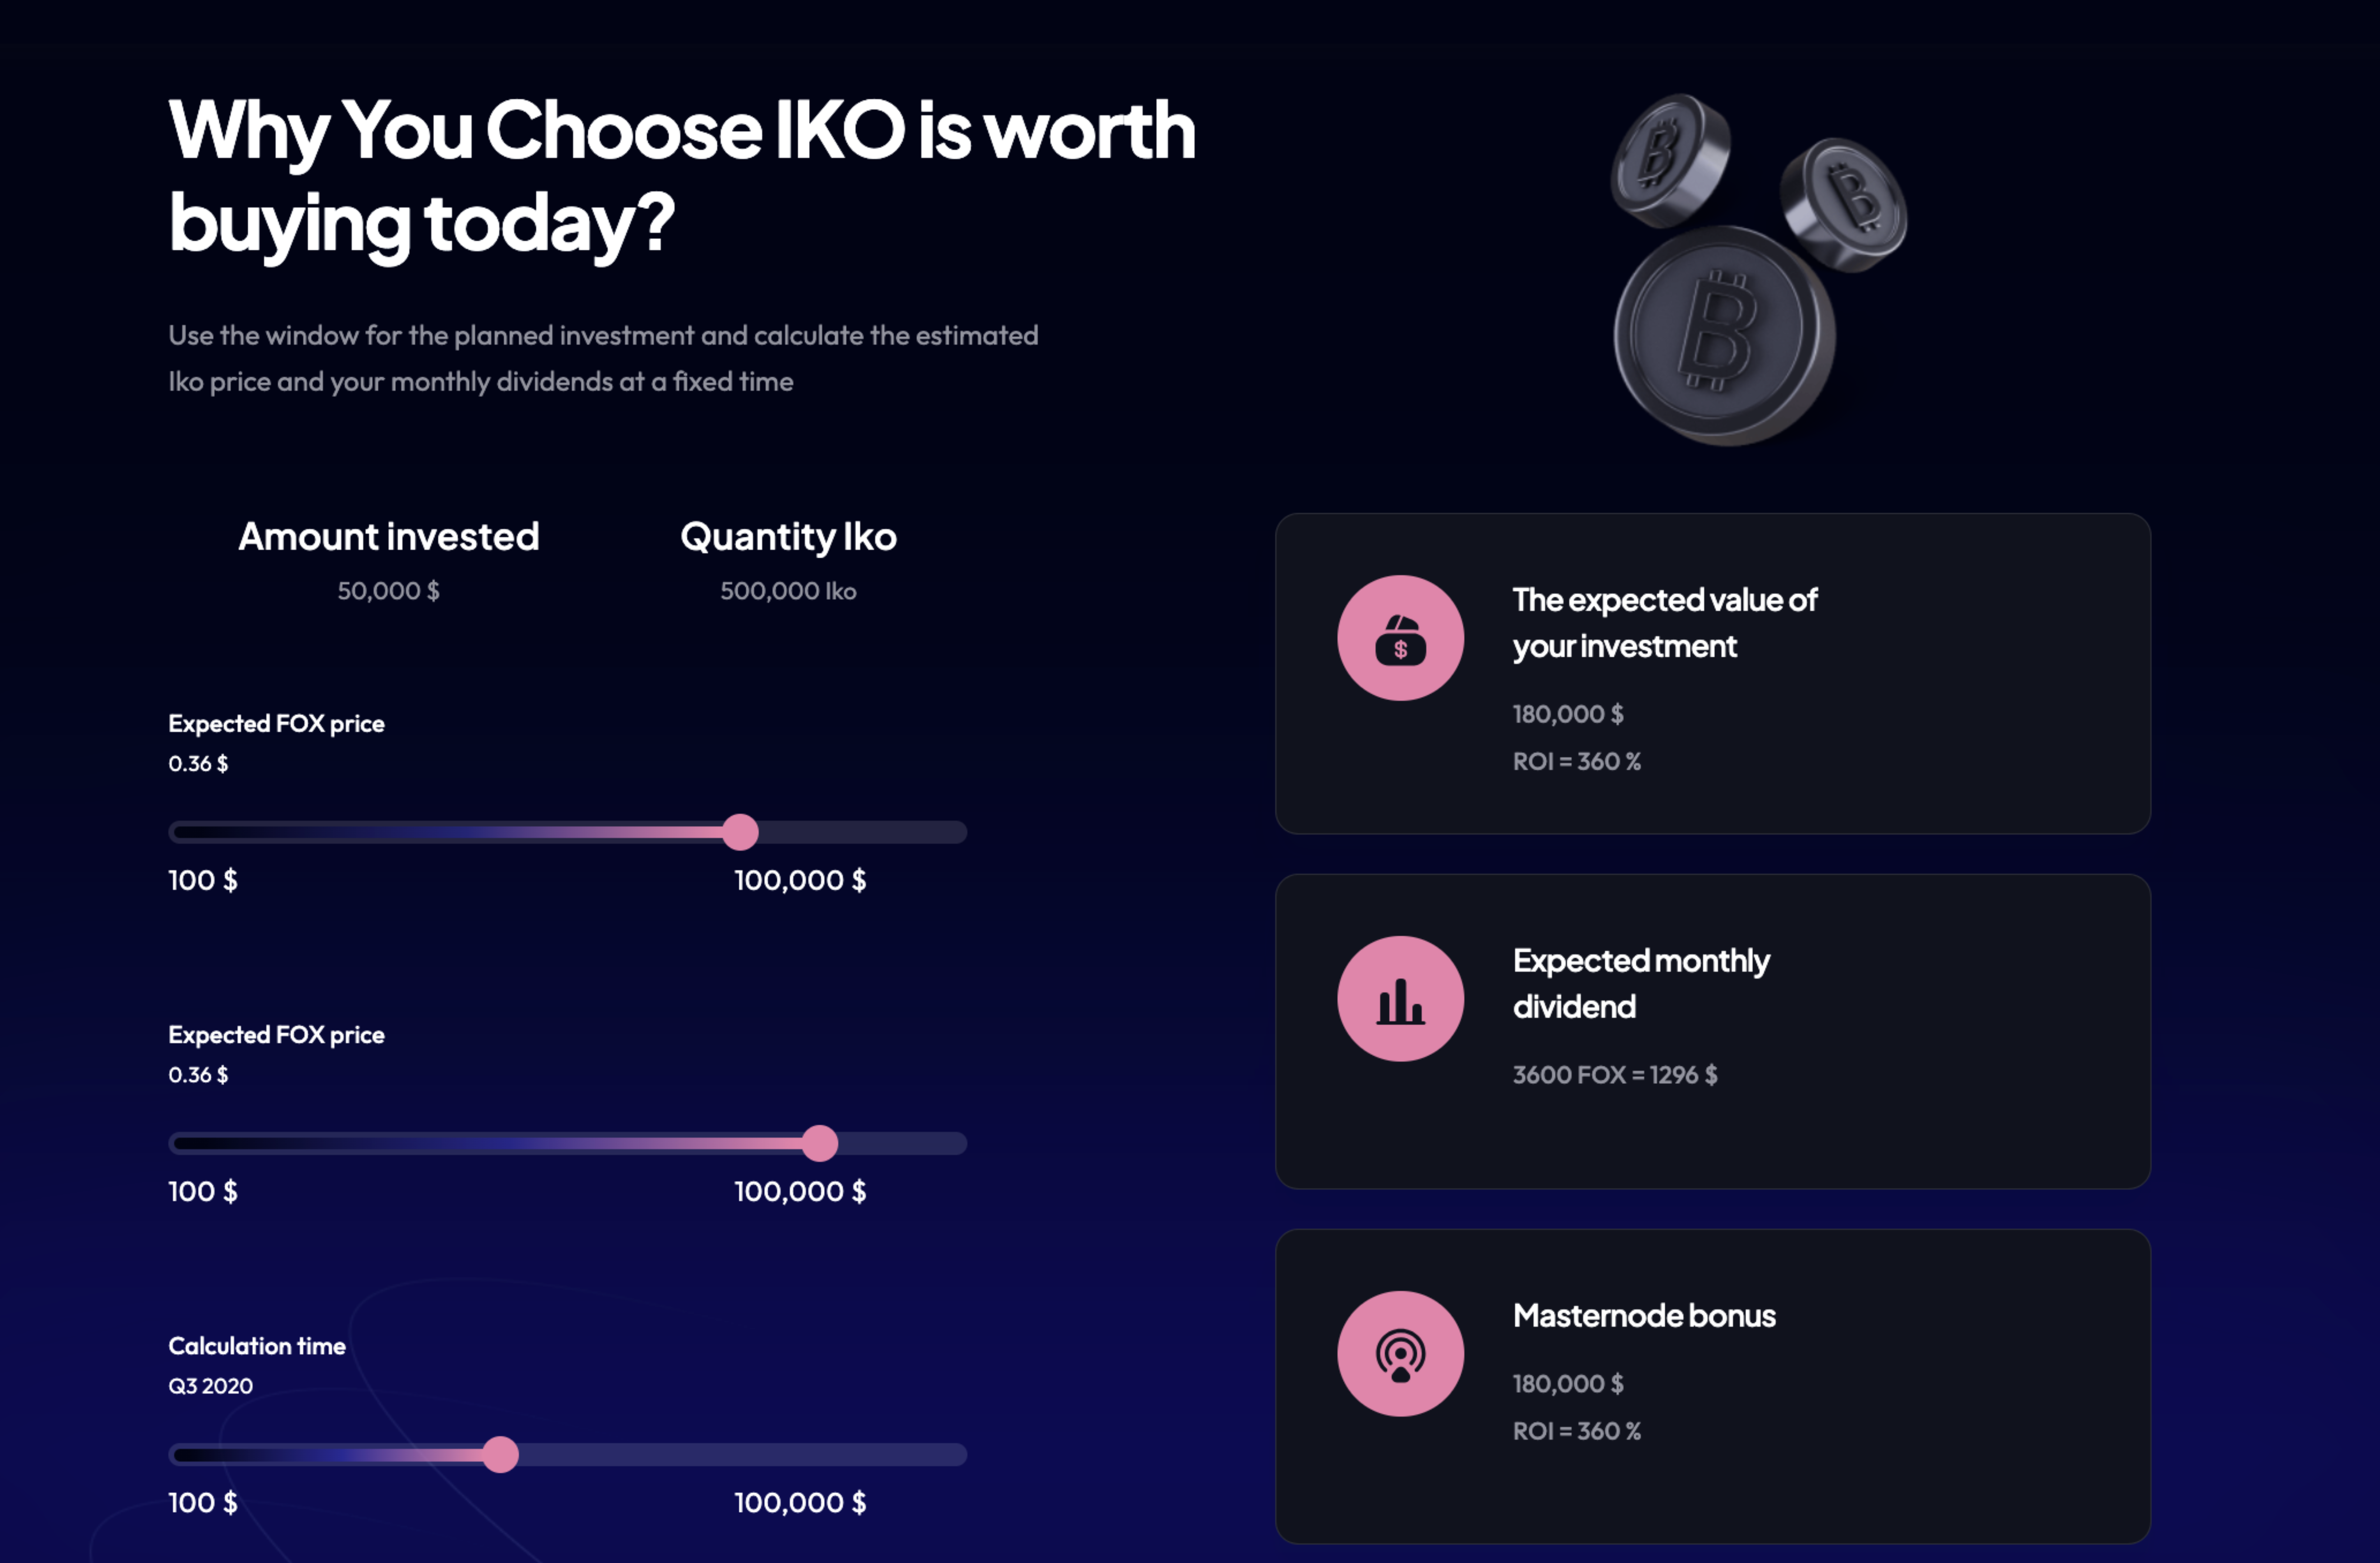Click the top-left small bitcoin coin
The height and width of the screenshot is (1563, 2380).
(1670, 160)
